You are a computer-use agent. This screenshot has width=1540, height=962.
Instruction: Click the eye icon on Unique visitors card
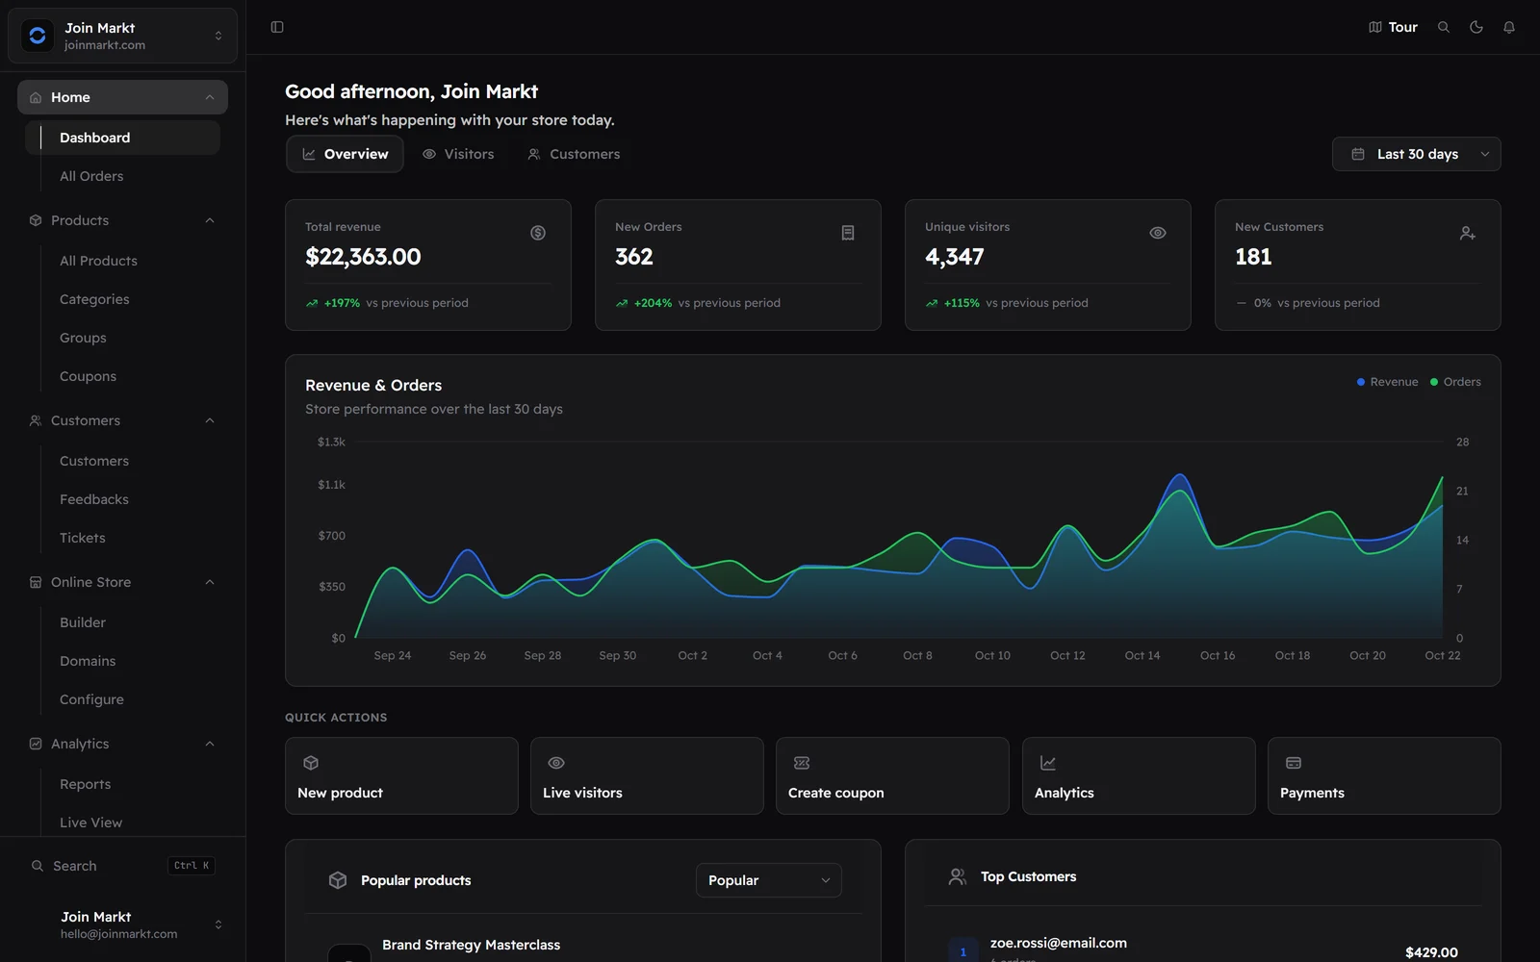click(x=1158, y=233)
